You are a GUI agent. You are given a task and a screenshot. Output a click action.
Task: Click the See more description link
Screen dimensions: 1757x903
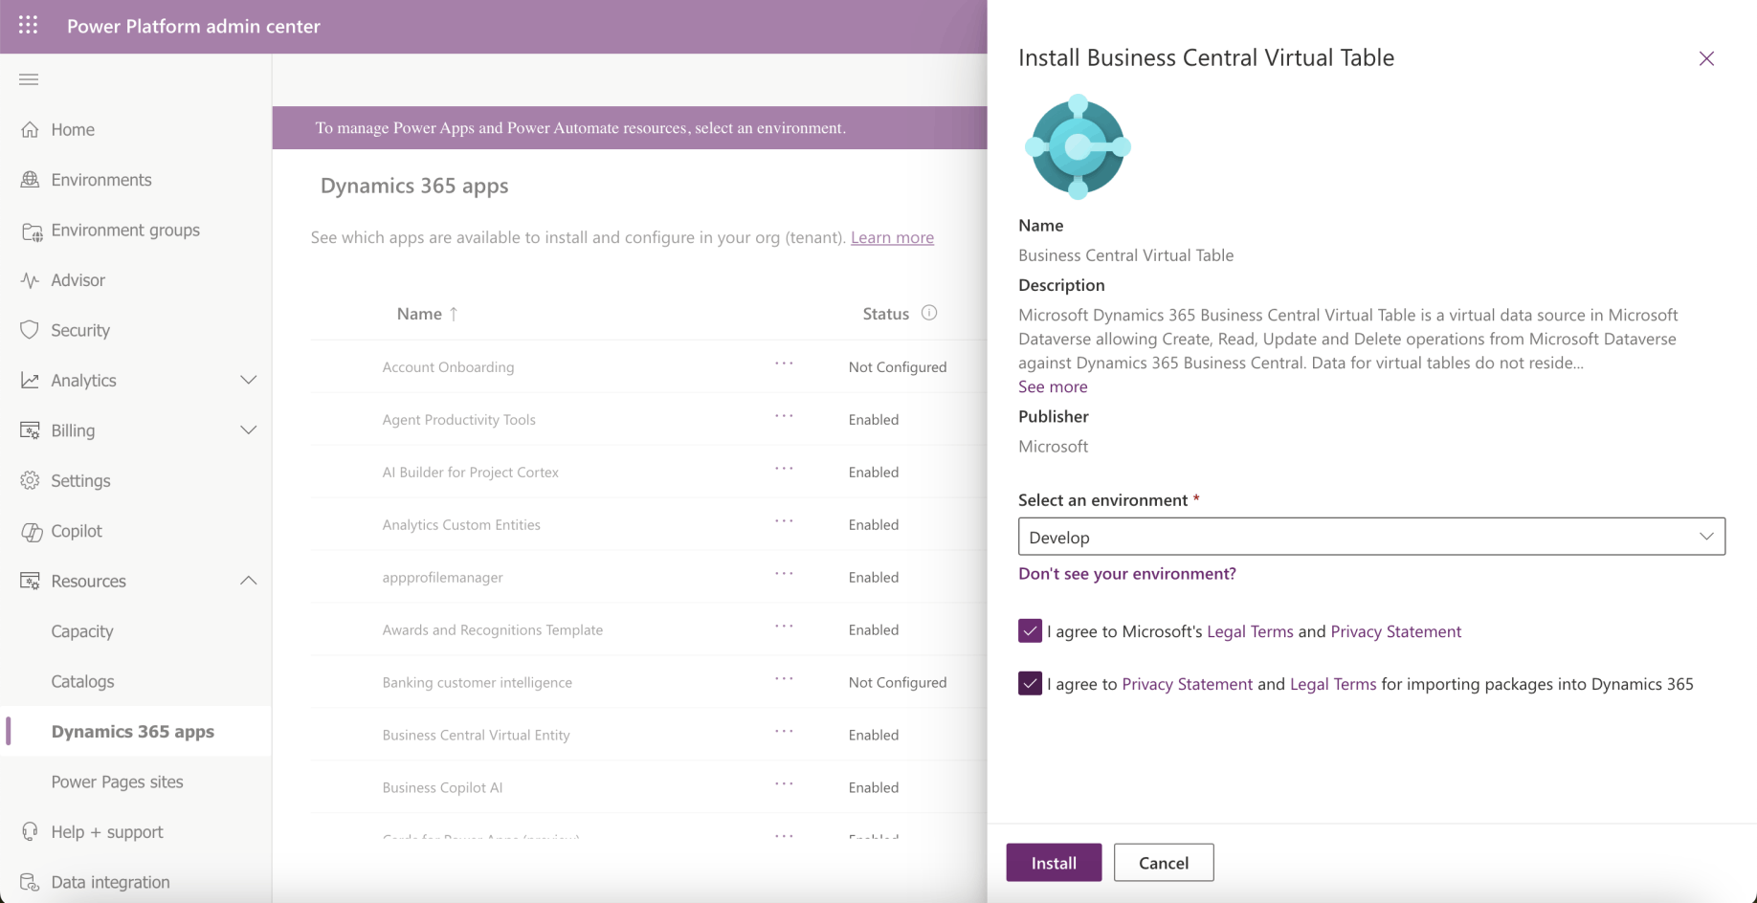click(1053, 386)
